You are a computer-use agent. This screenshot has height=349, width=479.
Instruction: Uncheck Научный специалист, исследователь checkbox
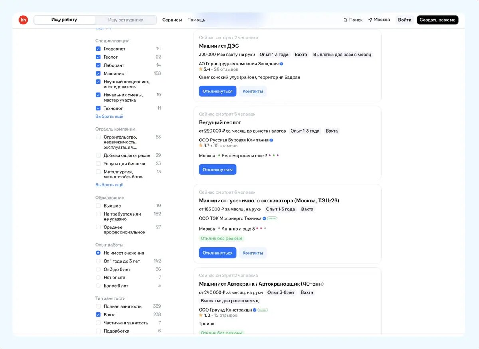[x=98, y=82]
